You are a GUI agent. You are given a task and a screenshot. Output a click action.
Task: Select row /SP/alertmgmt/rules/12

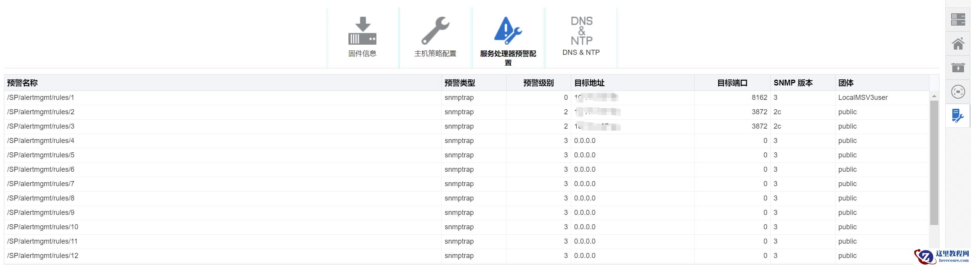coord(467,256)
